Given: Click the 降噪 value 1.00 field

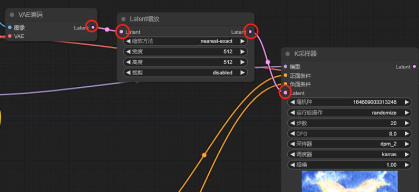Looking at the screenshot, I should tap(349, 165).
